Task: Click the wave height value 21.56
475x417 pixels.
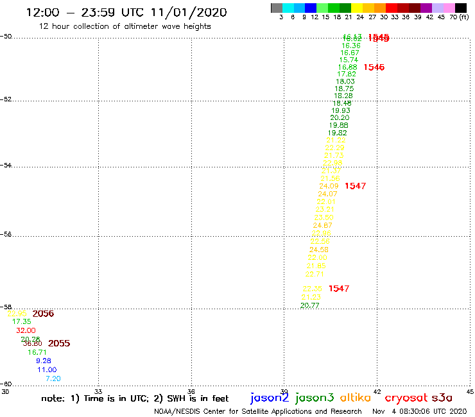Action: pyautogui.click(x=330, y=179)
